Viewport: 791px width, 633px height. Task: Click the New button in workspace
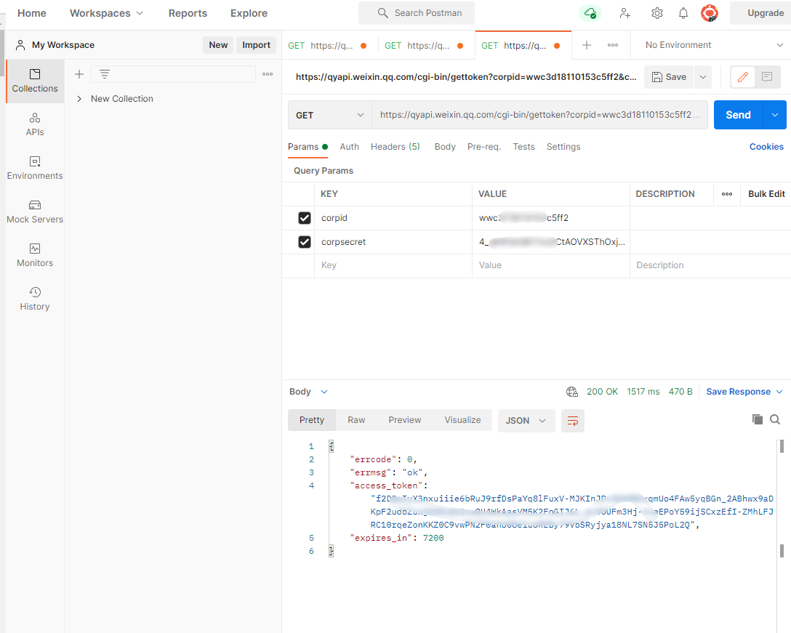click(218, 45)
